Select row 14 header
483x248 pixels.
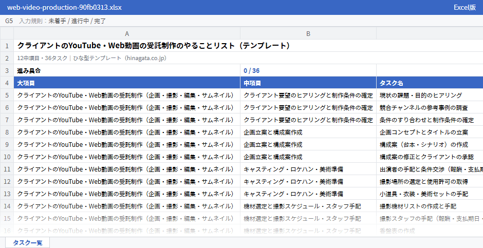click(7, 206)
